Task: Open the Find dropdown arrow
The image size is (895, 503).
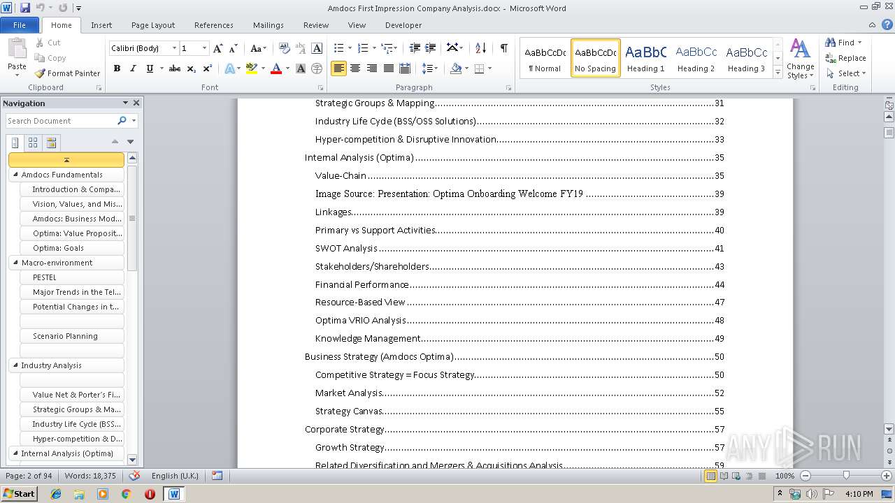Action: pyautogui.click(x=859, y=43)
